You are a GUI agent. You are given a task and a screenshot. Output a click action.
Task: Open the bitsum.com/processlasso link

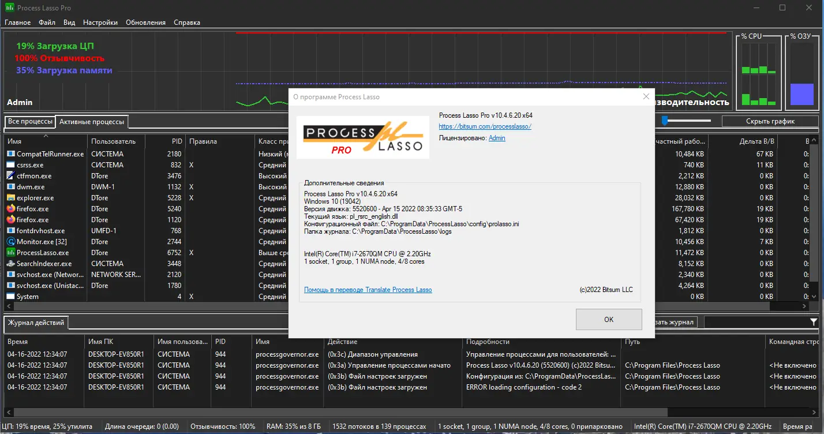[x=485, y=126]
